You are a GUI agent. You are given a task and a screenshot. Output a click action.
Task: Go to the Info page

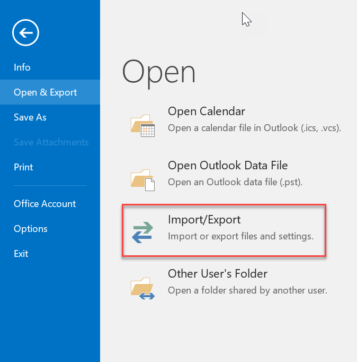pyautogui.click(x=22, y=67)
